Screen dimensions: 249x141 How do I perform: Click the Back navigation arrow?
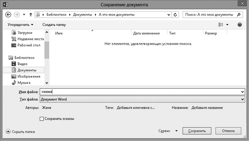point(9,15)
